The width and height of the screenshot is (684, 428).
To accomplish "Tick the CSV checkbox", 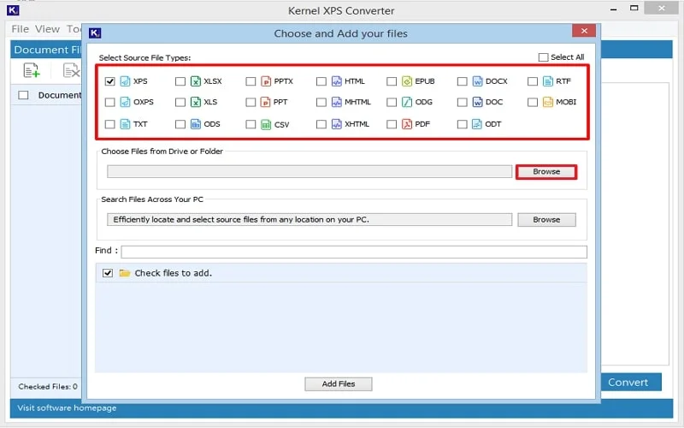I will click(x=251, y=124).
